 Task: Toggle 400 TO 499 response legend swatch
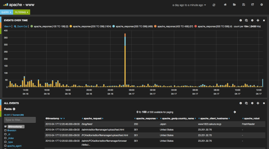point(155,26)
